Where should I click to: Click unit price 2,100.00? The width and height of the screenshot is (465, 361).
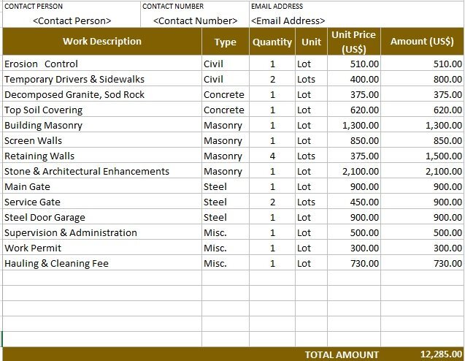click(x=354, y=171)
